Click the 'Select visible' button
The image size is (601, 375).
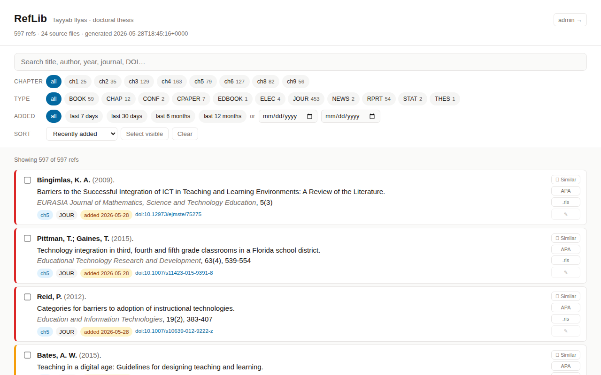pos(145,134)
